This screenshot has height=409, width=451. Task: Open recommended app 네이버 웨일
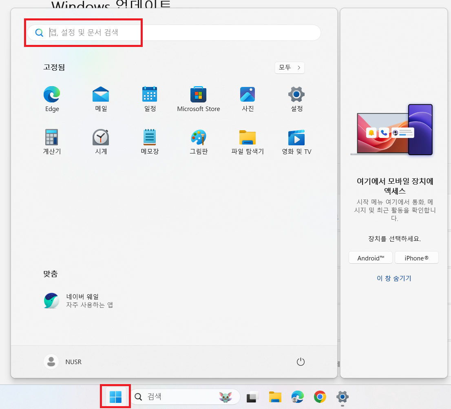click(78, 300)
